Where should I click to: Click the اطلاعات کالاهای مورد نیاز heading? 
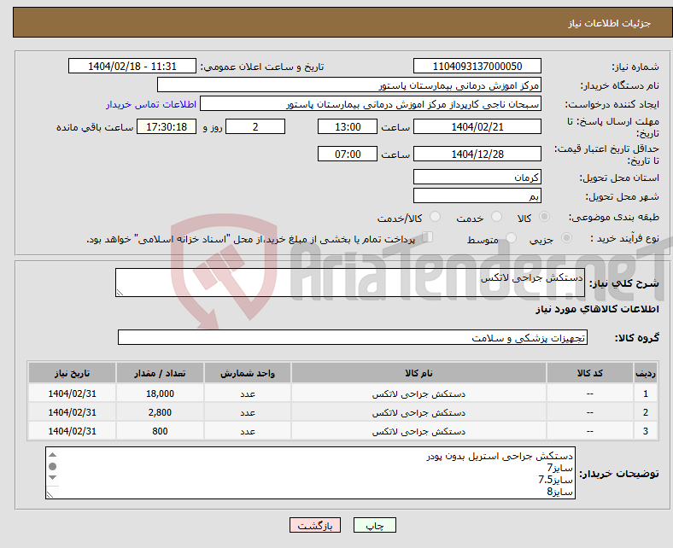pos(597,309)
